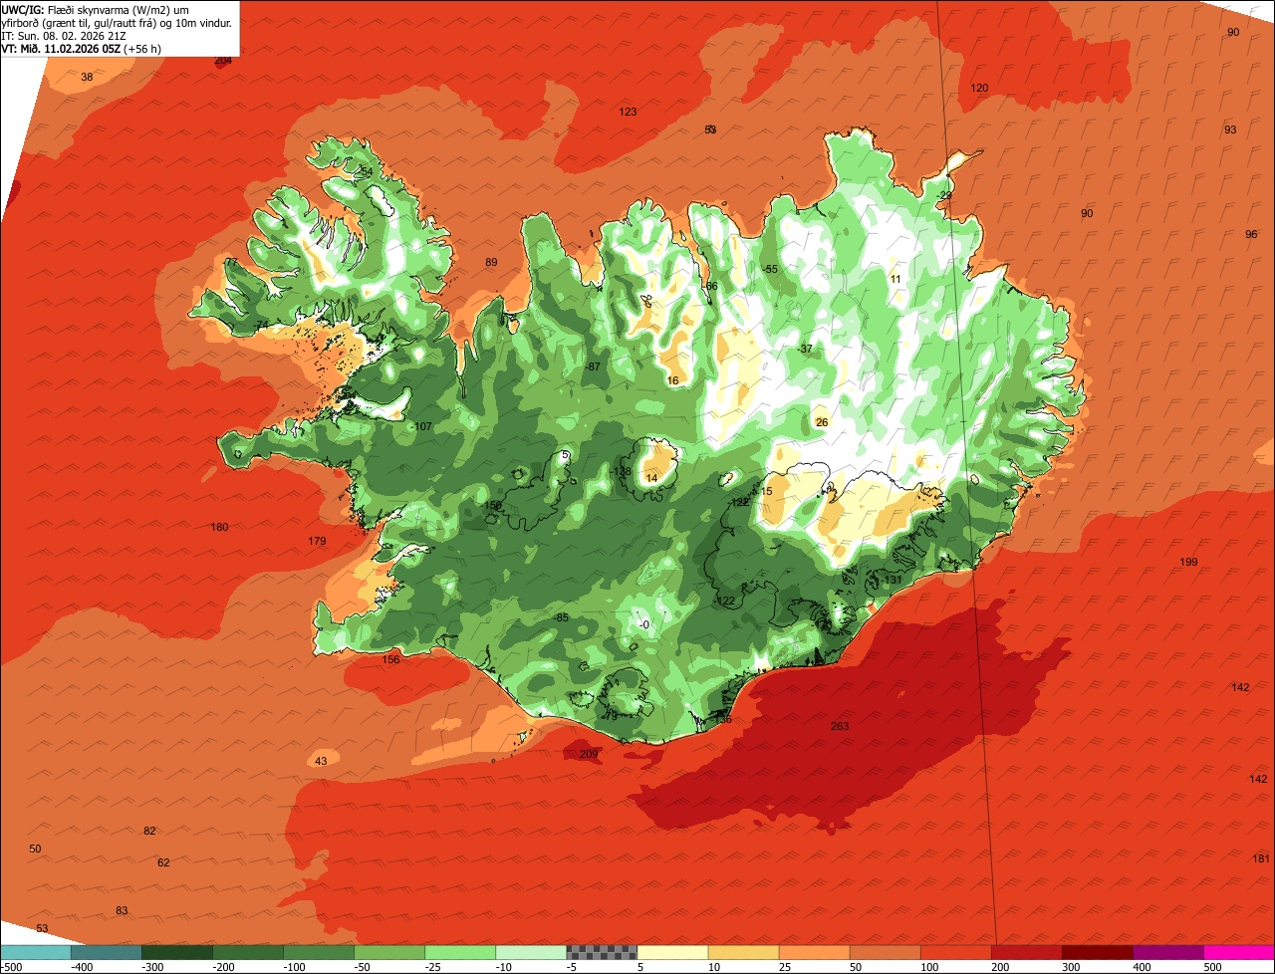
Task: Click the '-87' value in northern Iceland
Action: tap(593, 366)
